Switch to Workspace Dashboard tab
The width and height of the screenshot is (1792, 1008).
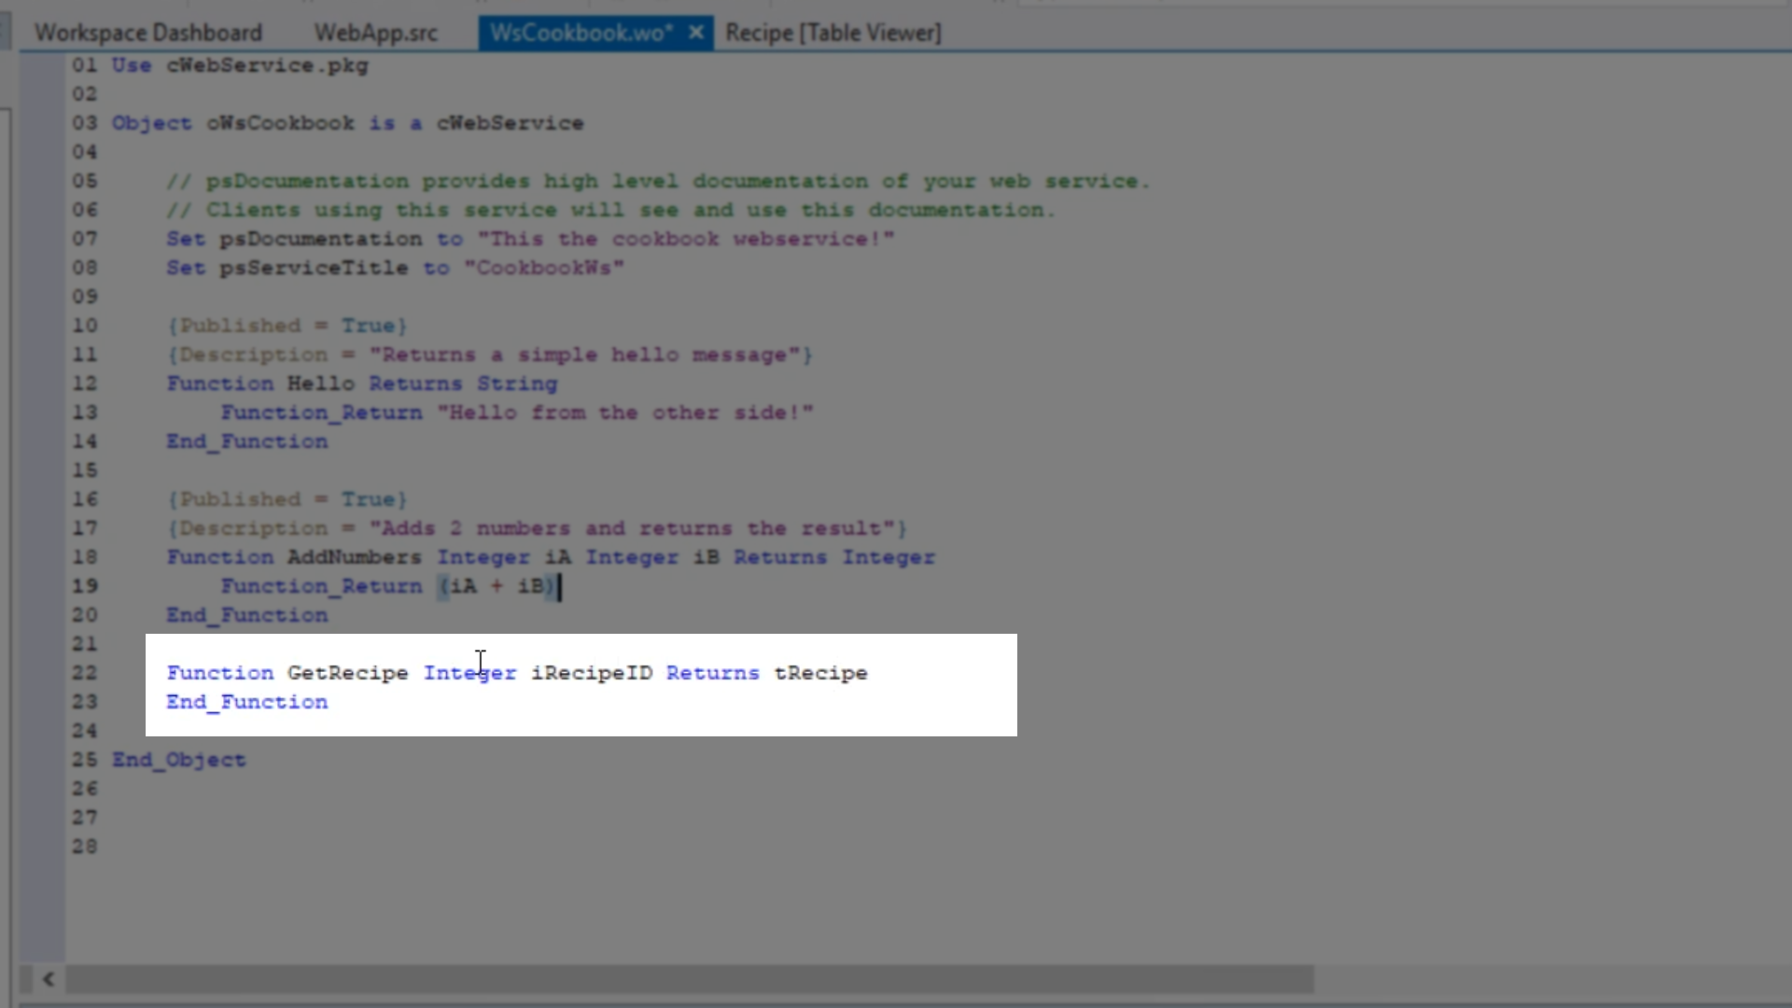[148, 33]
